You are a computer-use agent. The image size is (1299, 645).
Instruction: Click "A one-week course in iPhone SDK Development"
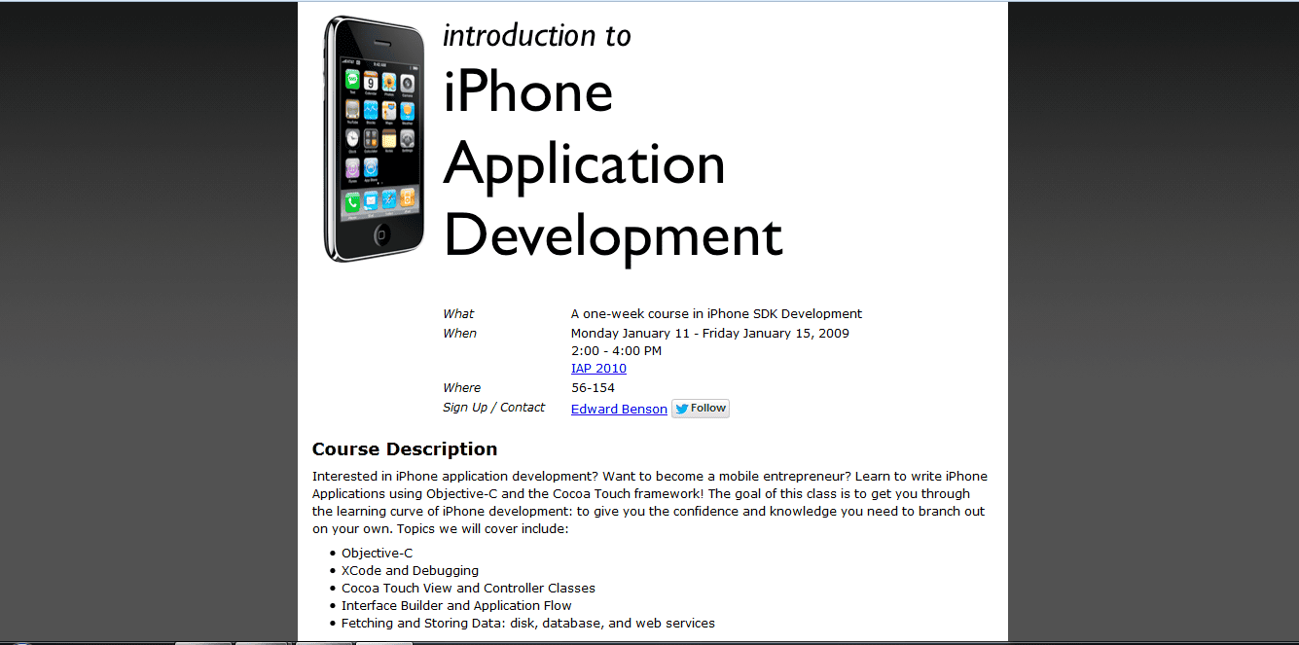point(716,314)
